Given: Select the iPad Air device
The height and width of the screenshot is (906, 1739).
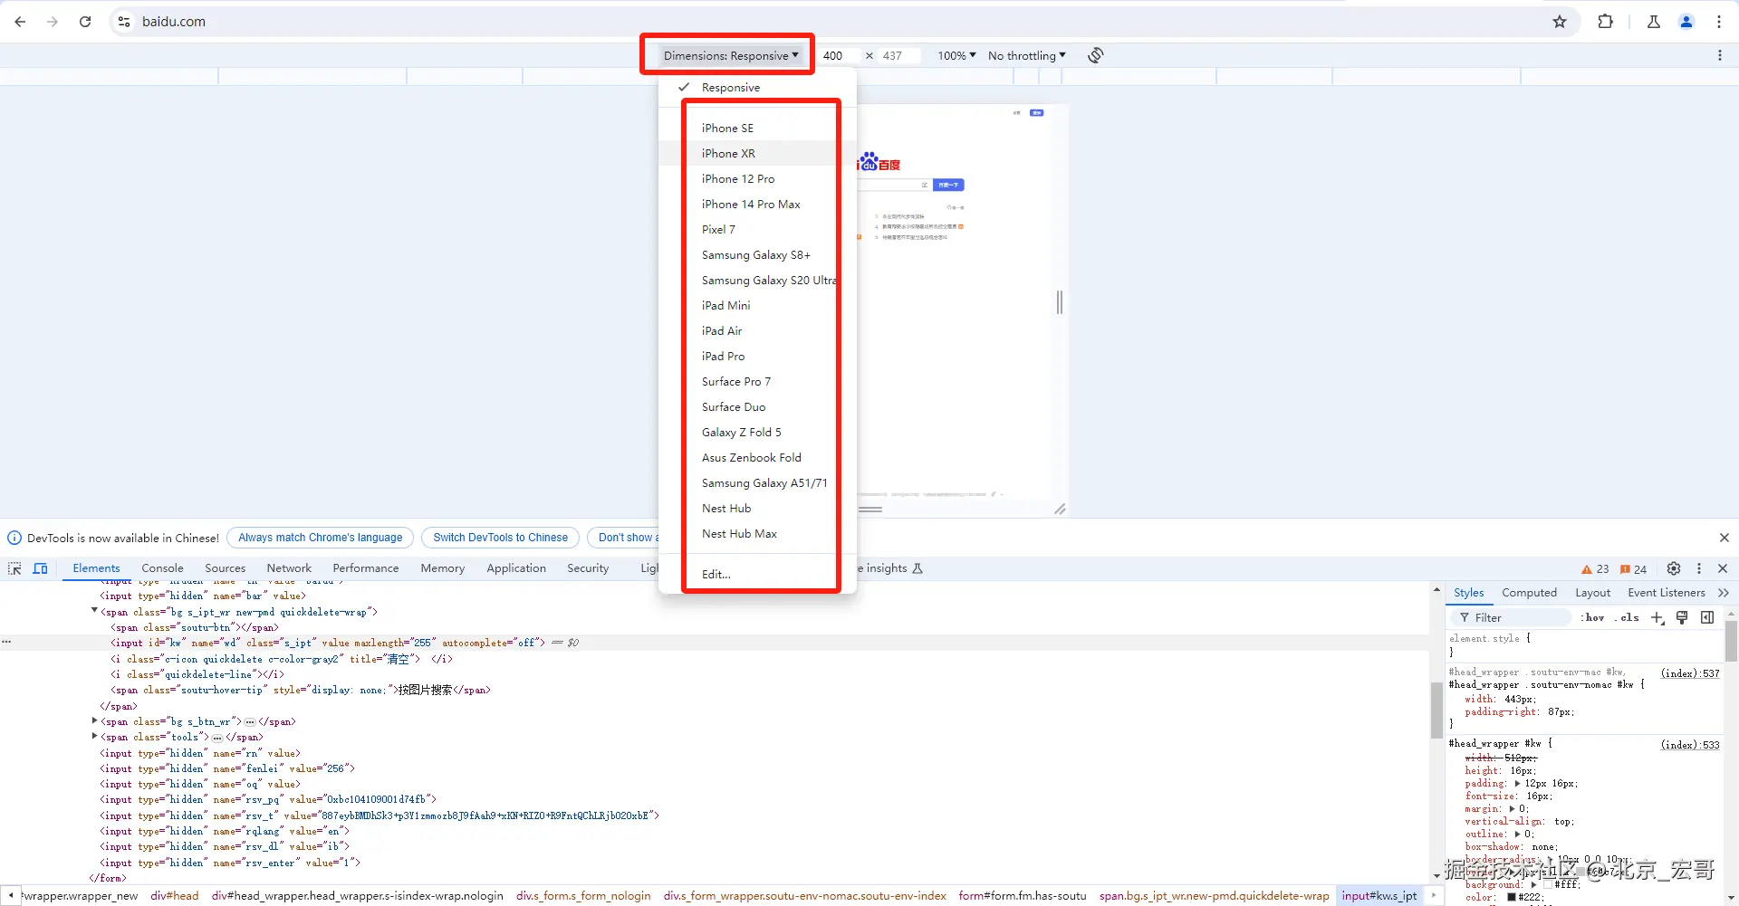Looking at the screenshot, I should 759,331.
